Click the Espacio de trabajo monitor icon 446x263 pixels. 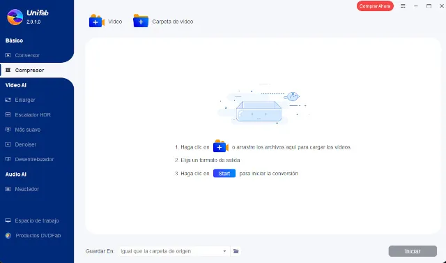8,220
